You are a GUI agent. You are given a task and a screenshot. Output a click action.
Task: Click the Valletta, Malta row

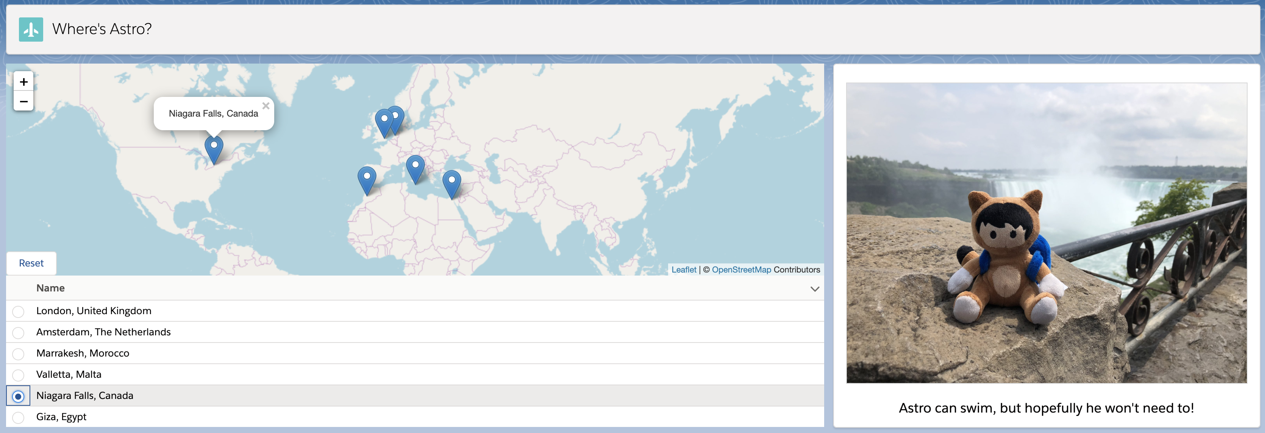pyautogui.click(x=69, y=375)
